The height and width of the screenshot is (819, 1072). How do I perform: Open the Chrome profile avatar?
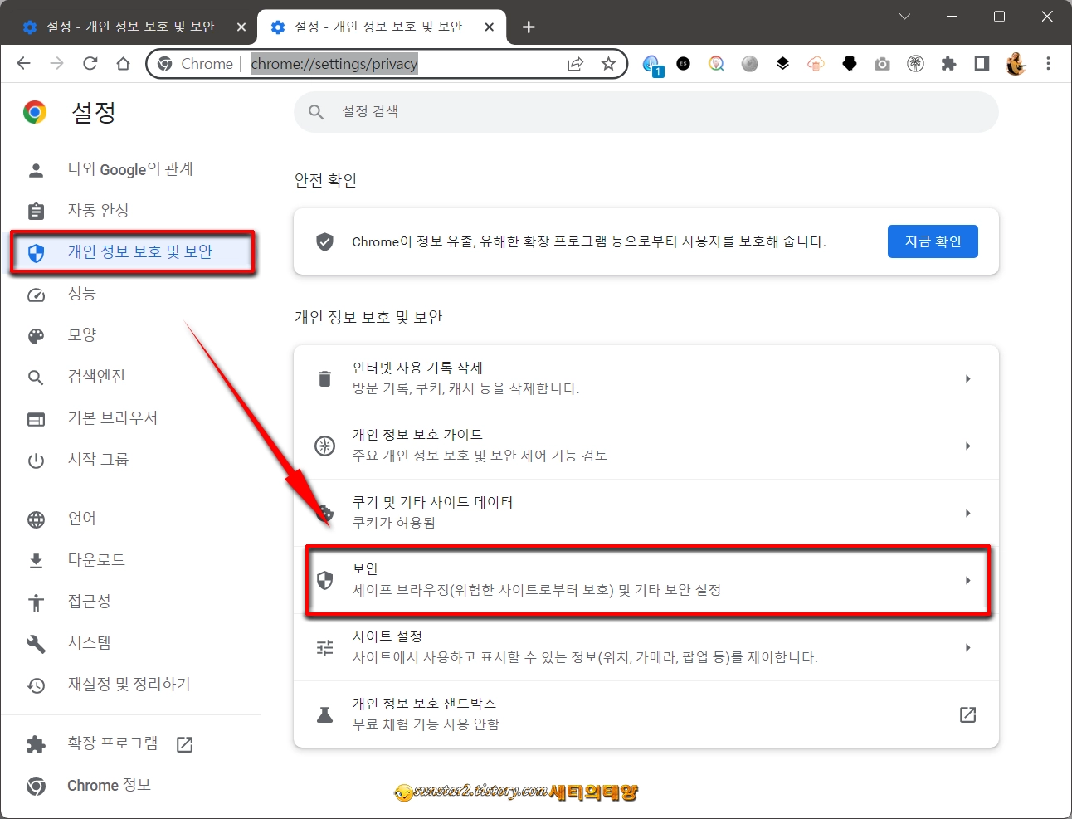click(x=1015, y=63)
